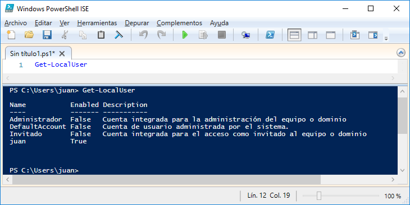Screen dimensions: 410x205
Task: Run the script with the green play icon
Action: pyautogui.click(x=185, y=35)
